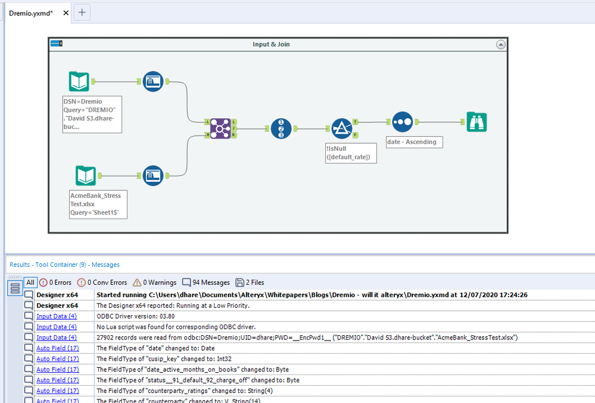Screen dimensions: 595x403
Task: Click the Join tool L output anchor
Action: tap(234, 122)
